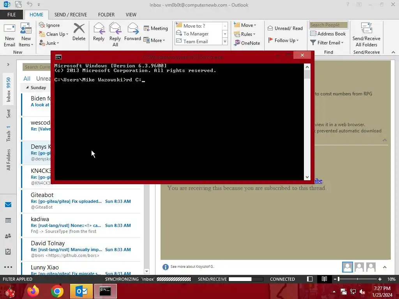Collapse the ribbon
This screenshot has height=299, width=399.
(393, 52)
